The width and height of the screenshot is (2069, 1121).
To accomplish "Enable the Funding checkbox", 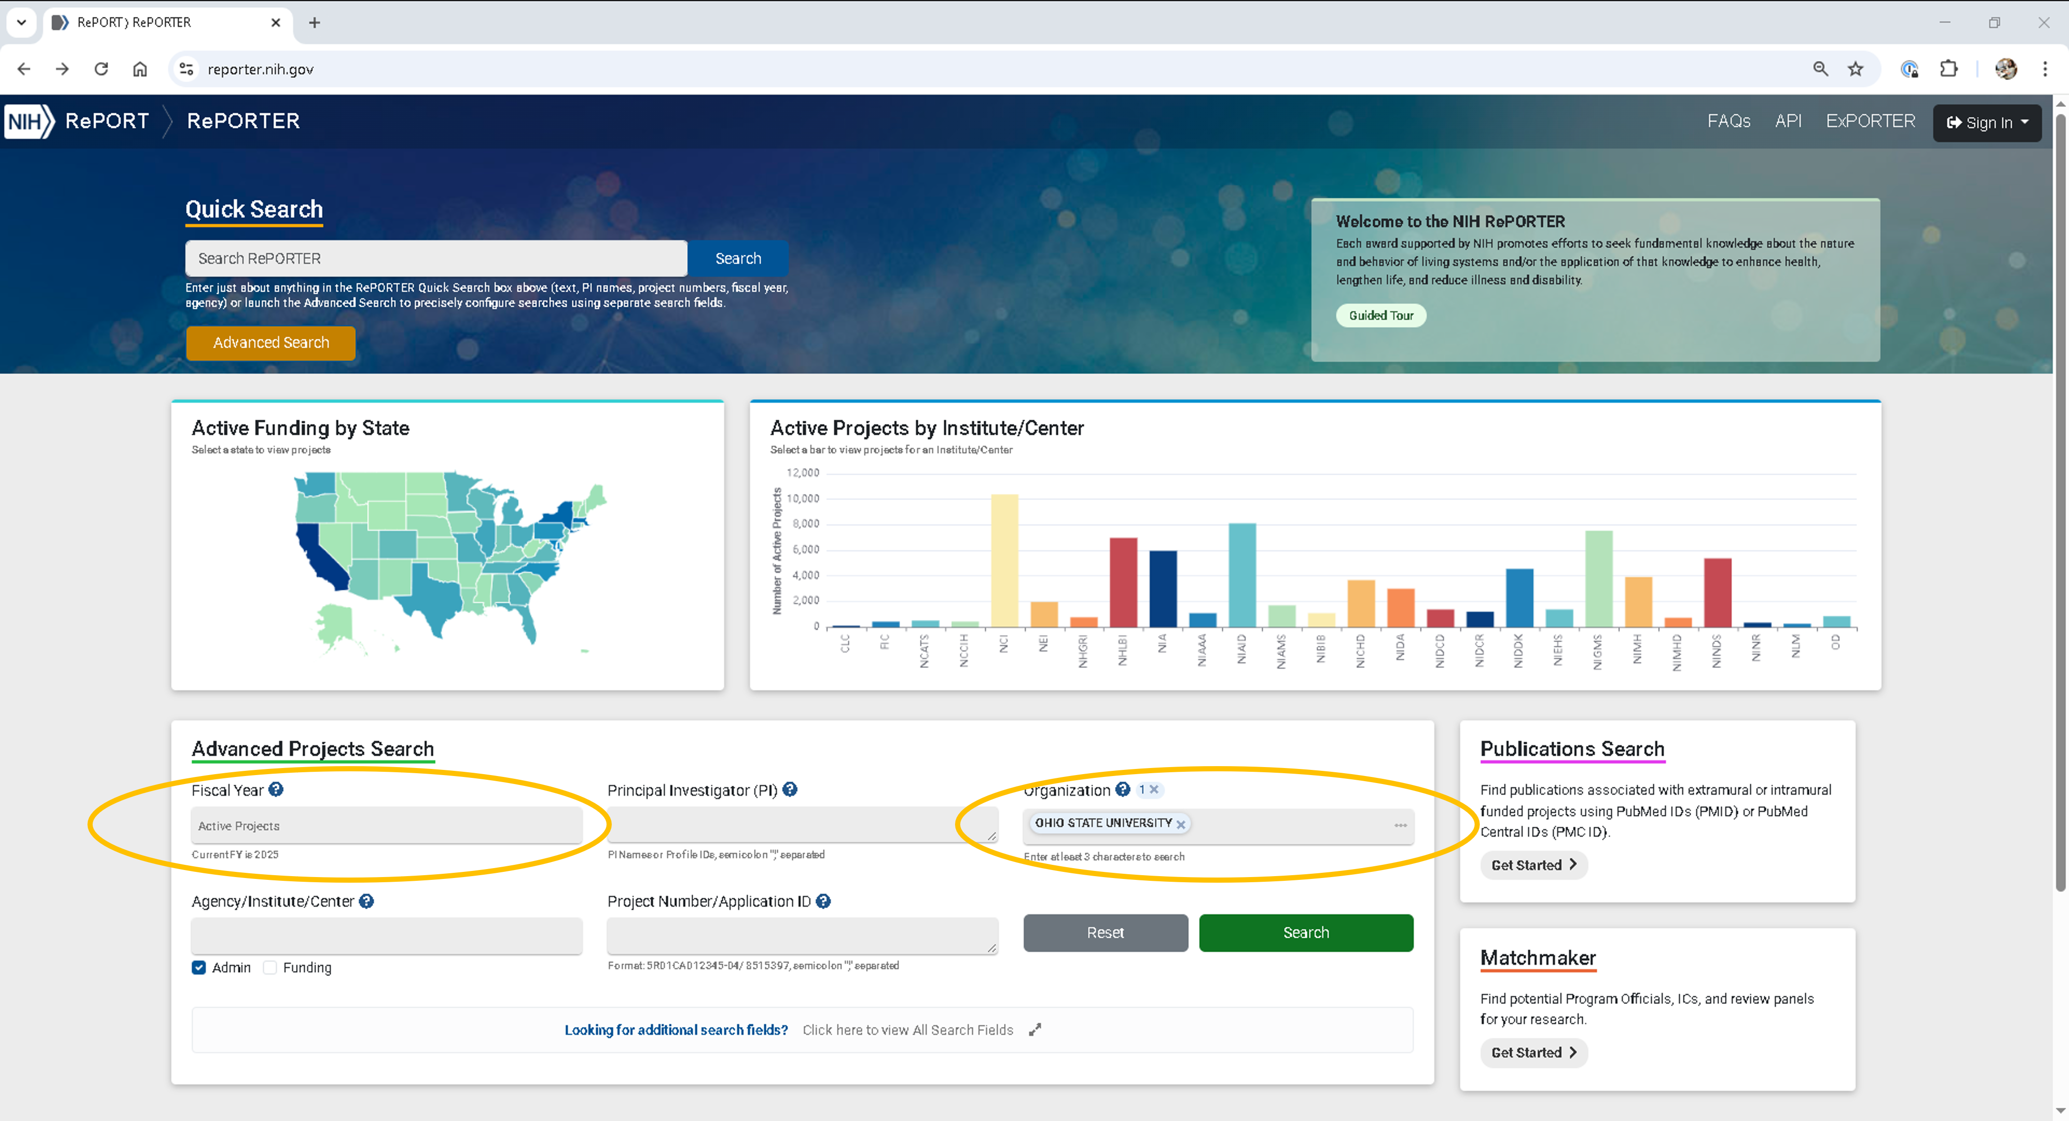I will click(x=270, y=968).
